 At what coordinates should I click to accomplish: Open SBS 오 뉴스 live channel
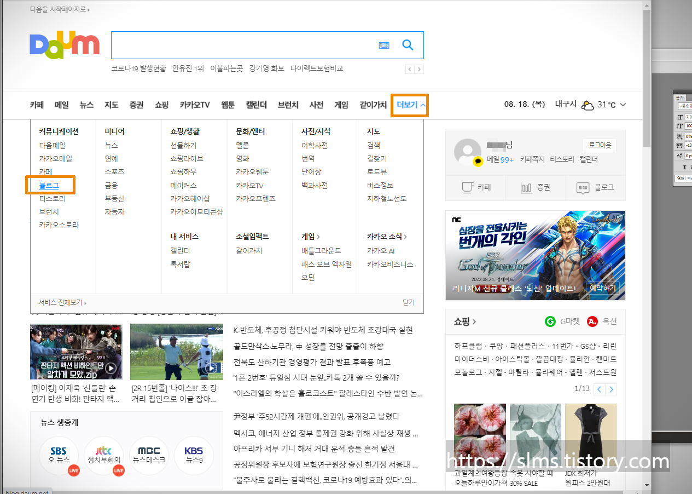pos(59,456)
